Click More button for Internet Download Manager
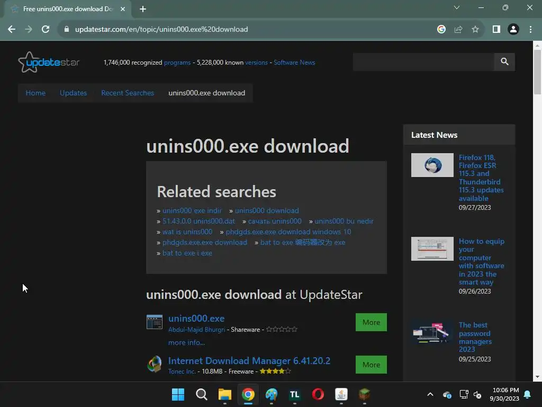542x407 pixels. 371,365
